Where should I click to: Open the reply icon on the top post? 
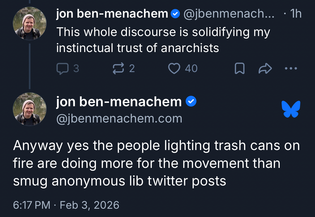point(62,69)
